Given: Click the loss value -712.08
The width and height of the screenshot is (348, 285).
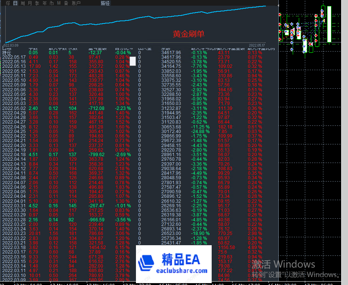Looking at the screenshot, I should [96, 108].
